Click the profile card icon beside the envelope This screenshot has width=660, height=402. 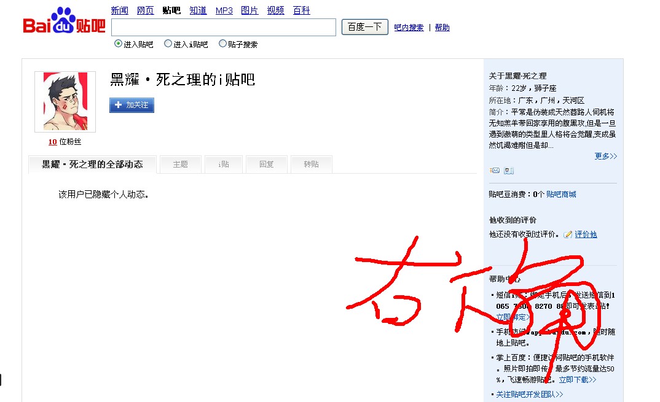[509, 171]
